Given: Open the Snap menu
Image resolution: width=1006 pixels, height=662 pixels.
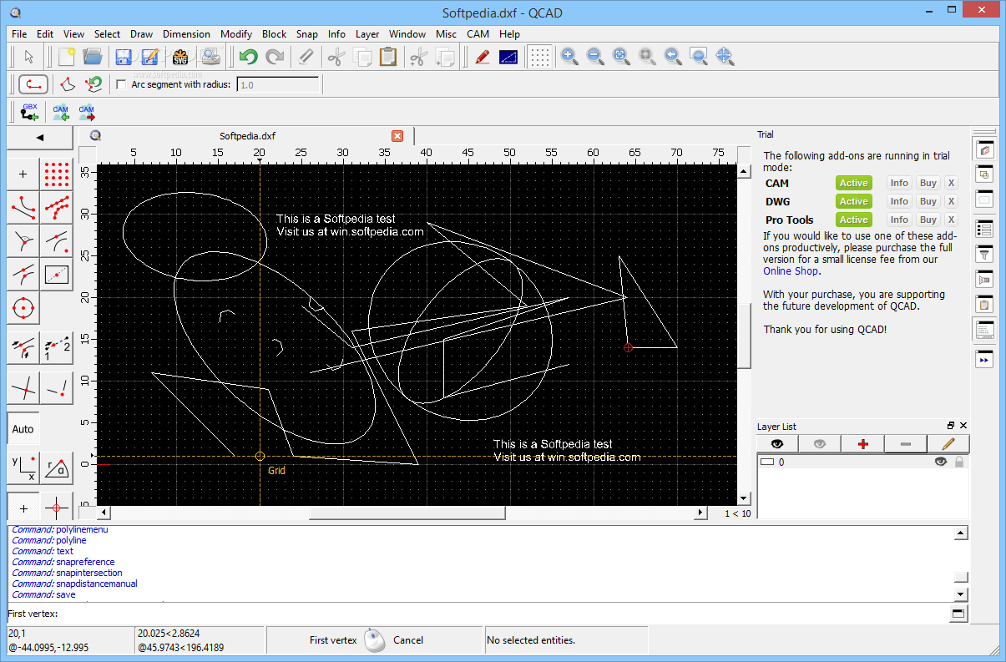Looking at the screenshot, I should coord(306,34).
